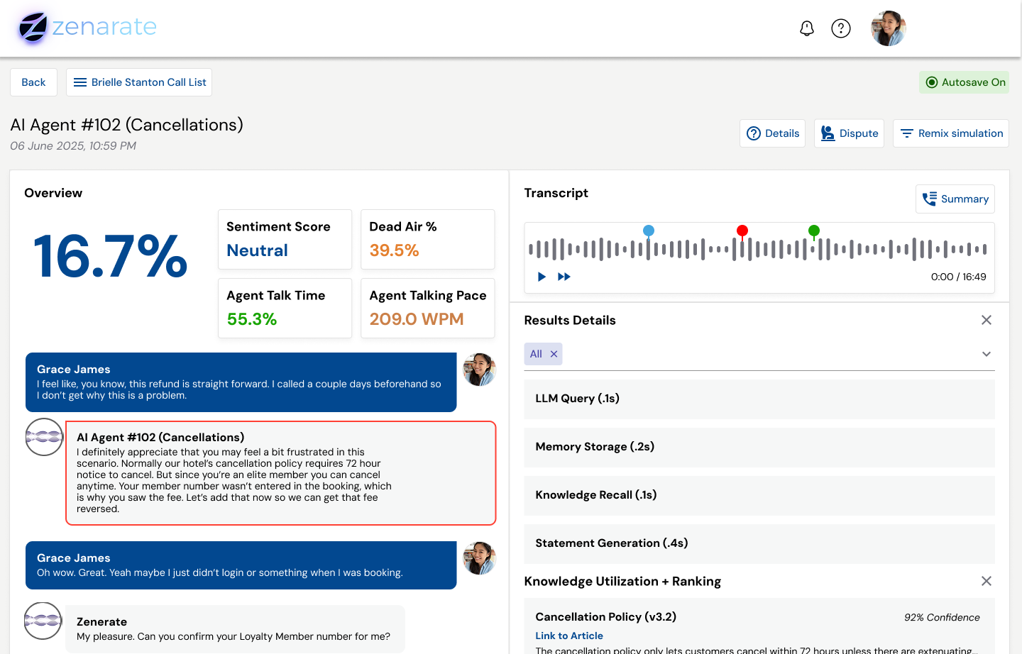Viewport: 1022px width, 654px height.
Task: Expand the Results Details filter dropdown
Action: pyautogui.click(x=986, y=354)
